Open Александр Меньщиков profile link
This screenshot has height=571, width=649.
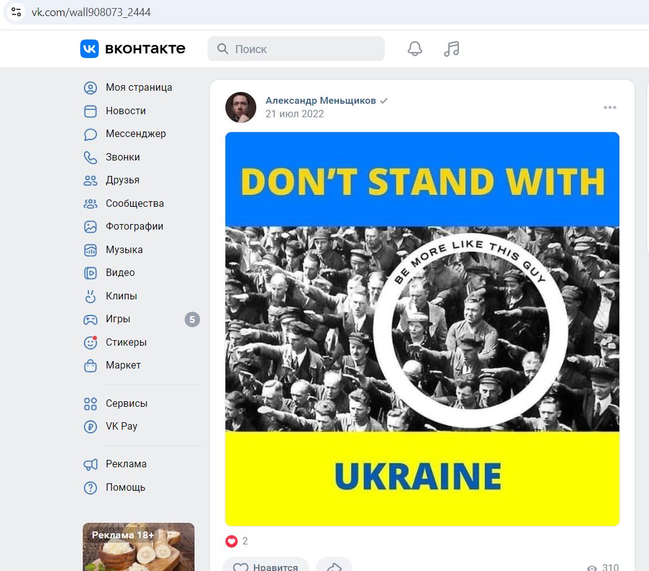point(320,101)
